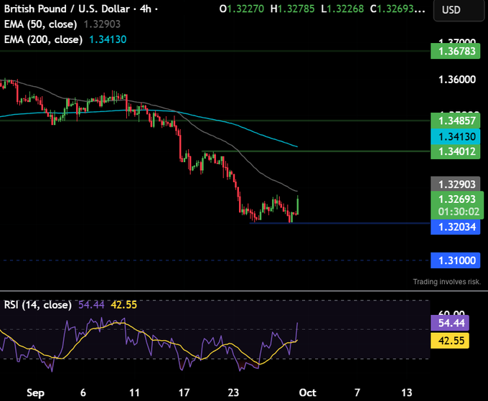
Task: Click the dashed blue line at 1.31000
Action: tap(216, 260)
